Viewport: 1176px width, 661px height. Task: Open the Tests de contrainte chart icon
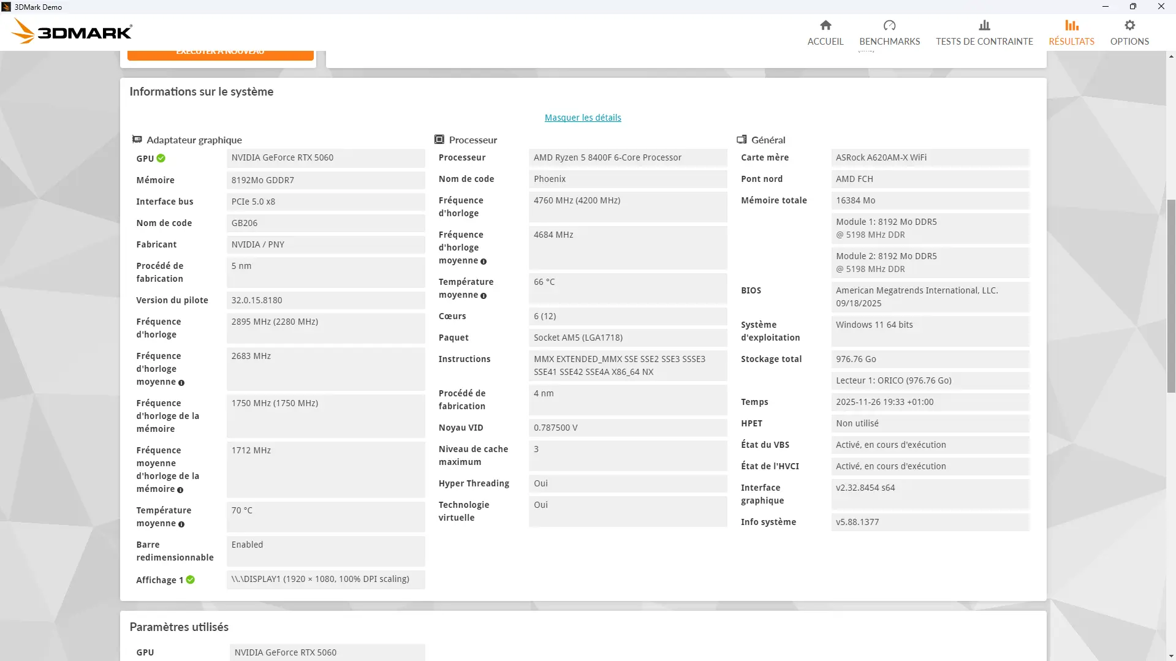tap(984, 25)
